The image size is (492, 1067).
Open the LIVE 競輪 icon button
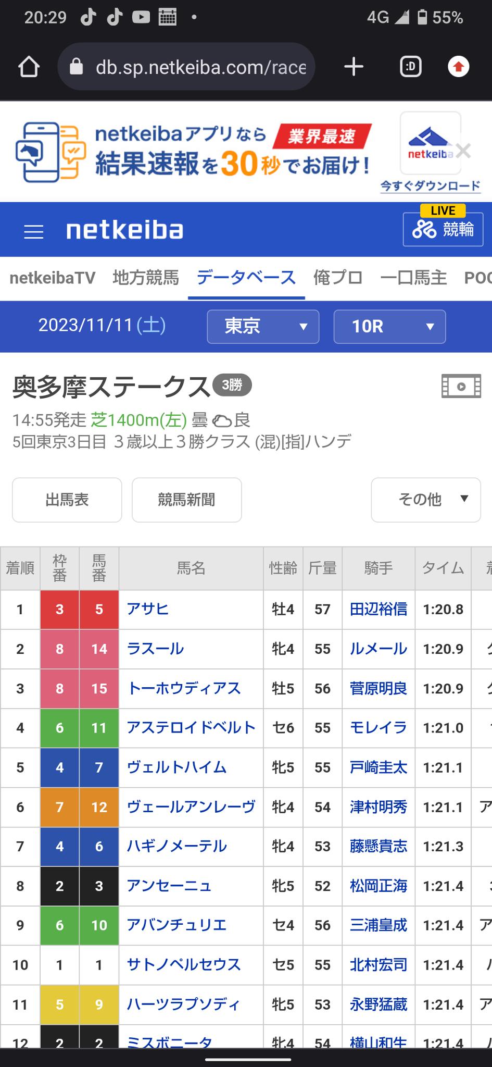(x=443, y=225)
